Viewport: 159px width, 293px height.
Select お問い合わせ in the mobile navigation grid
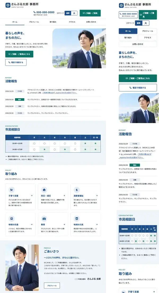point(138,44)
